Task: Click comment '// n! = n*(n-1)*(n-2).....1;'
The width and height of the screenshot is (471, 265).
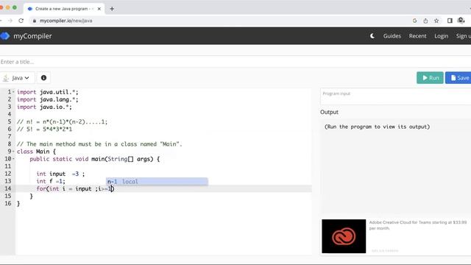Action: point(62,121)
